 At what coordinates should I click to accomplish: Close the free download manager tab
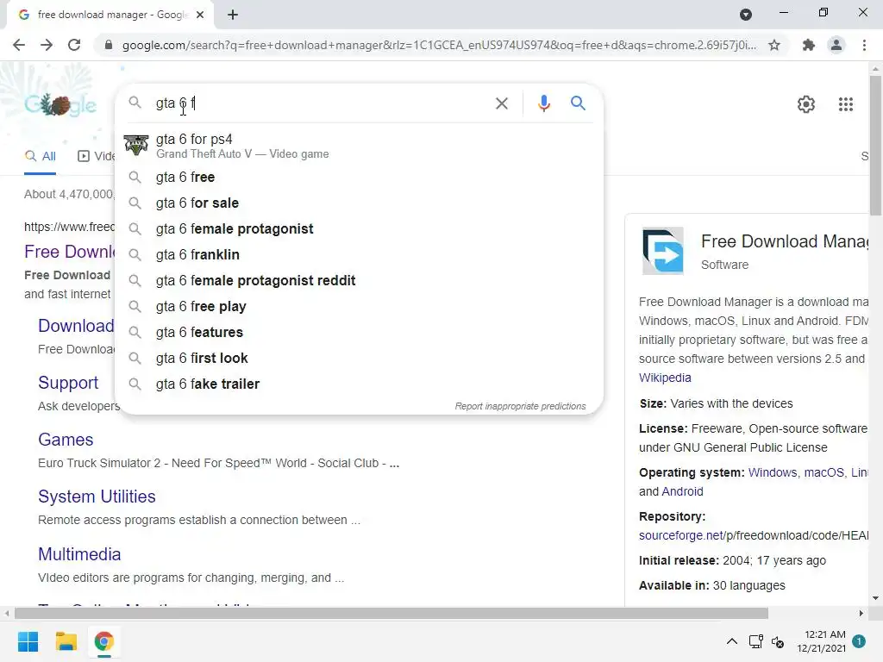pos(200,15)
